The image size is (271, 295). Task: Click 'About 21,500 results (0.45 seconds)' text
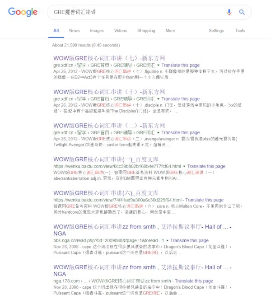[x=86, y=45]
